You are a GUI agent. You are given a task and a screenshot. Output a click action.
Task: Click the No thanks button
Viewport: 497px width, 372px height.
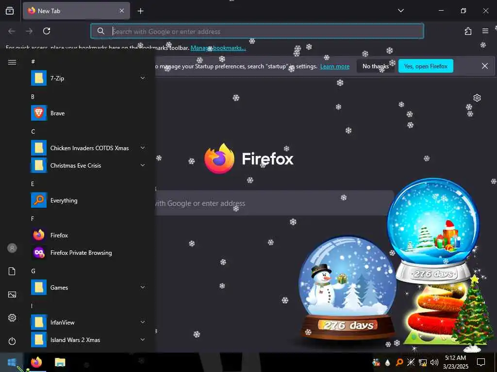(x=376, y=66)
